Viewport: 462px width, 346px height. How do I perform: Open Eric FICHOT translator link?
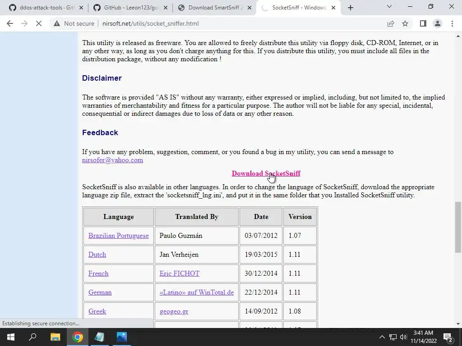pyautogui.click(x=180, y=273)
